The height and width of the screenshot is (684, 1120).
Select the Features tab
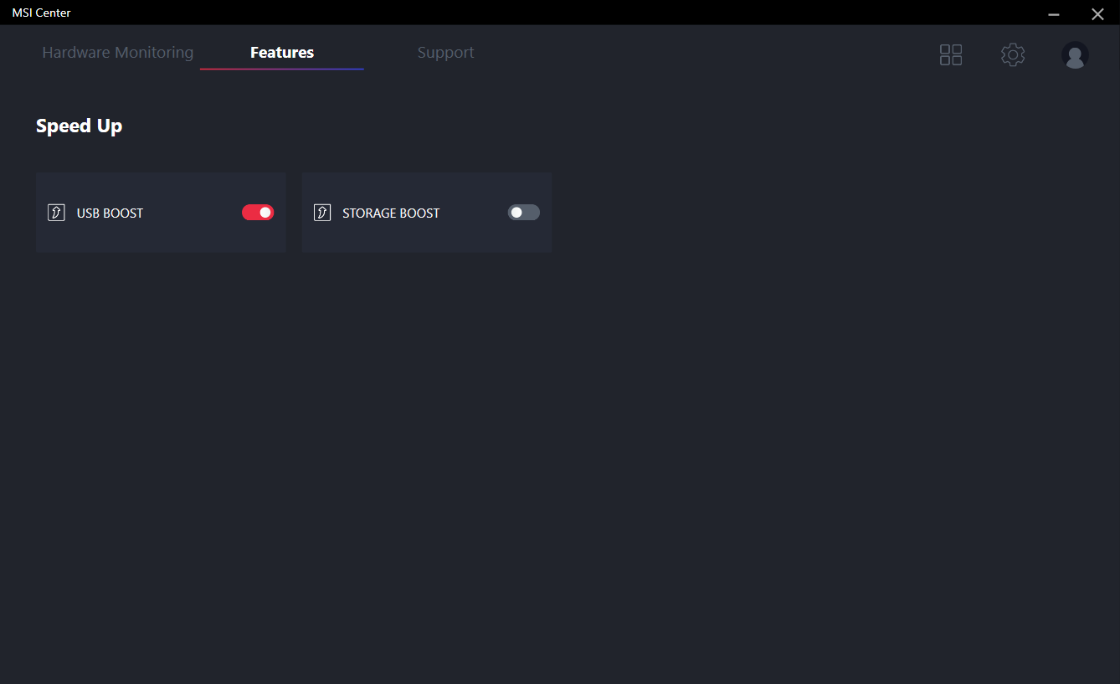282,53
